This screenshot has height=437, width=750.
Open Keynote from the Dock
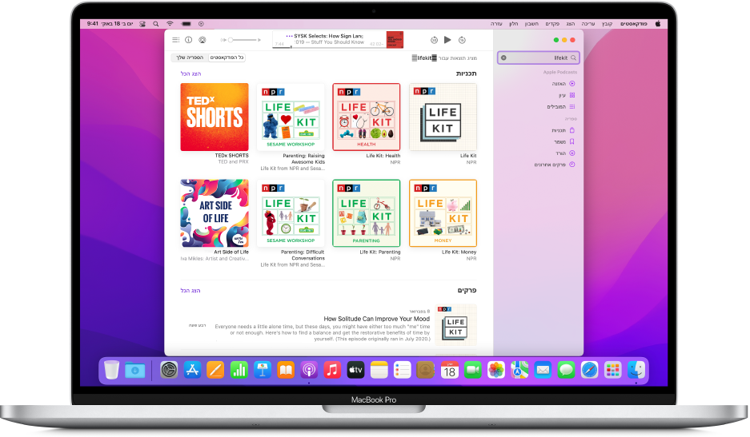pos(262,370)
